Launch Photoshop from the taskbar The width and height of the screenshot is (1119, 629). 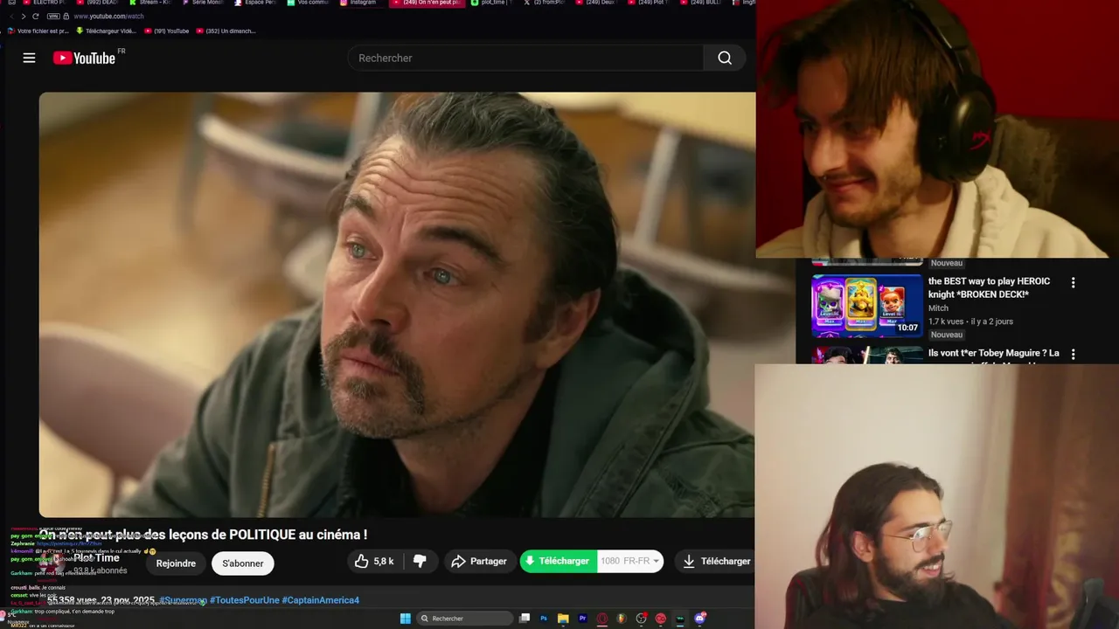pyautogui.click(x=544, y=619)
